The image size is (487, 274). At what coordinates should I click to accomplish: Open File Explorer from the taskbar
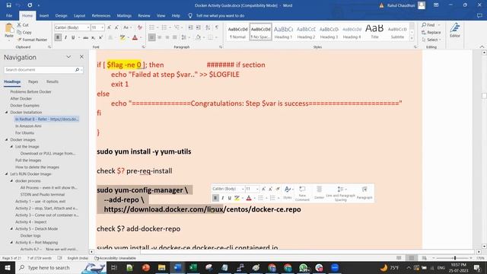161,267
